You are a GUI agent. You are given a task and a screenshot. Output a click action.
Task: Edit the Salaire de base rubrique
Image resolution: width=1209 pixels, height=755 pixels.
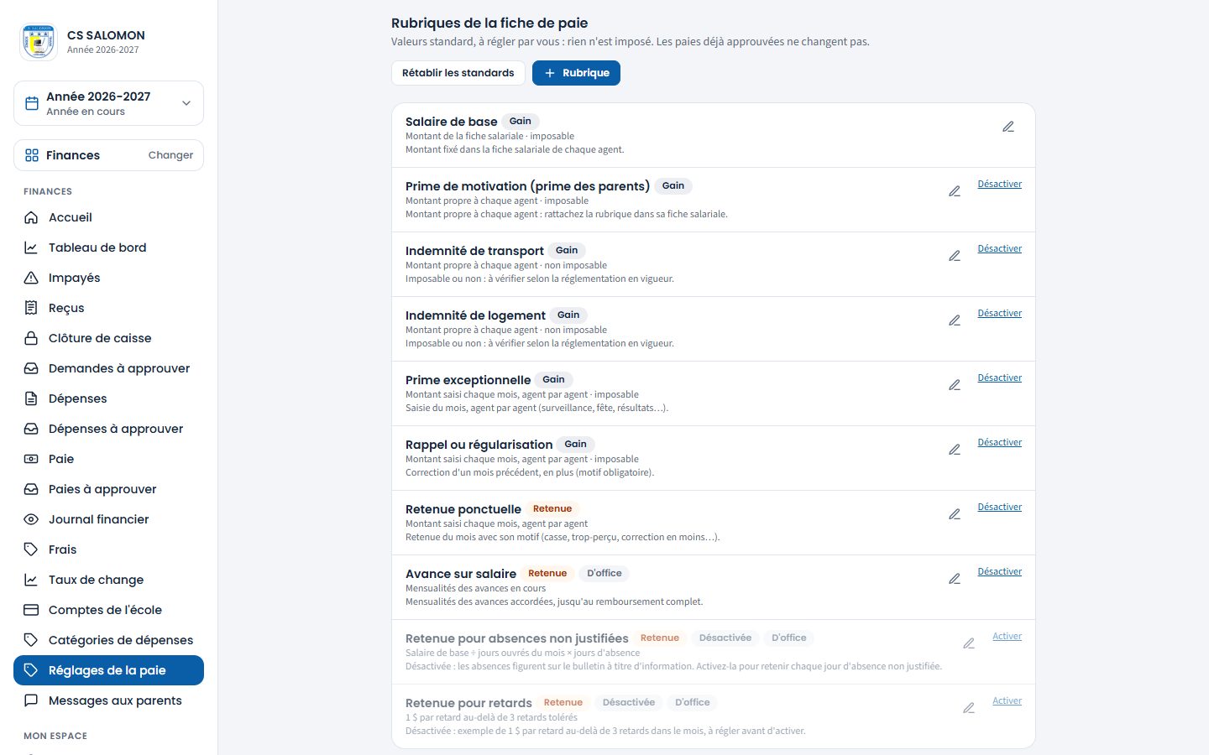(x=1008, y=127)
